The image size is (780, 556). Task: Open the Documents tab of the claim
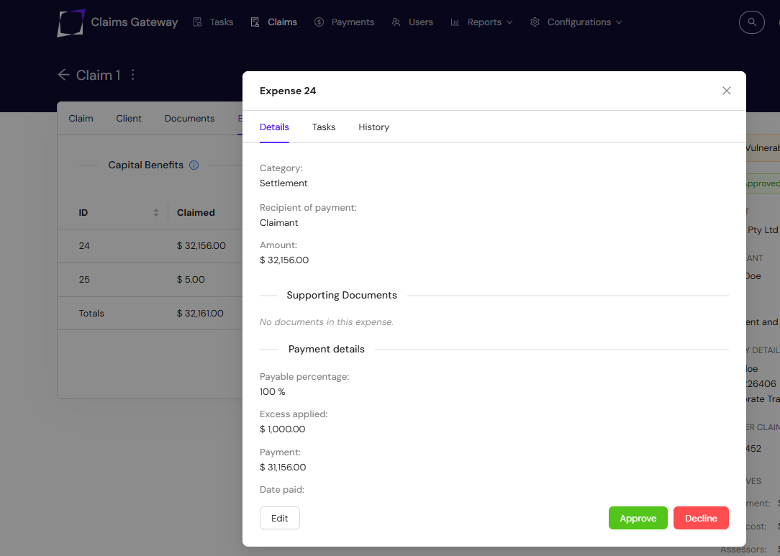(189, 119)
